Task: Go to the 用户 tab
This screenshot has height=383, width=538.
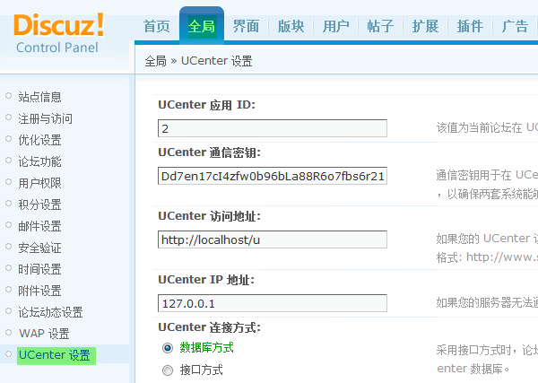Action: pyautogui.click(x=336, y=27)
